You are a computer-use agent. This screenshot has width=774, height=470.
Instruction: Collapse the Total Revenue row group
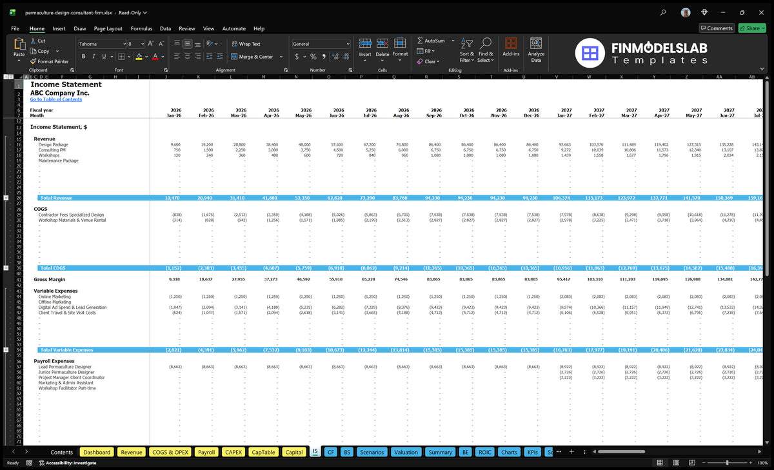pyautogui.click(x=6, y=198)
